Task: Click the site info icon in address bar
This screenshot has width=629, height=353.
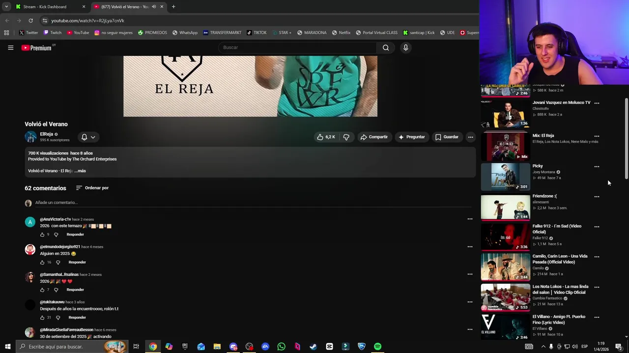Action: [x=45, y=21]
